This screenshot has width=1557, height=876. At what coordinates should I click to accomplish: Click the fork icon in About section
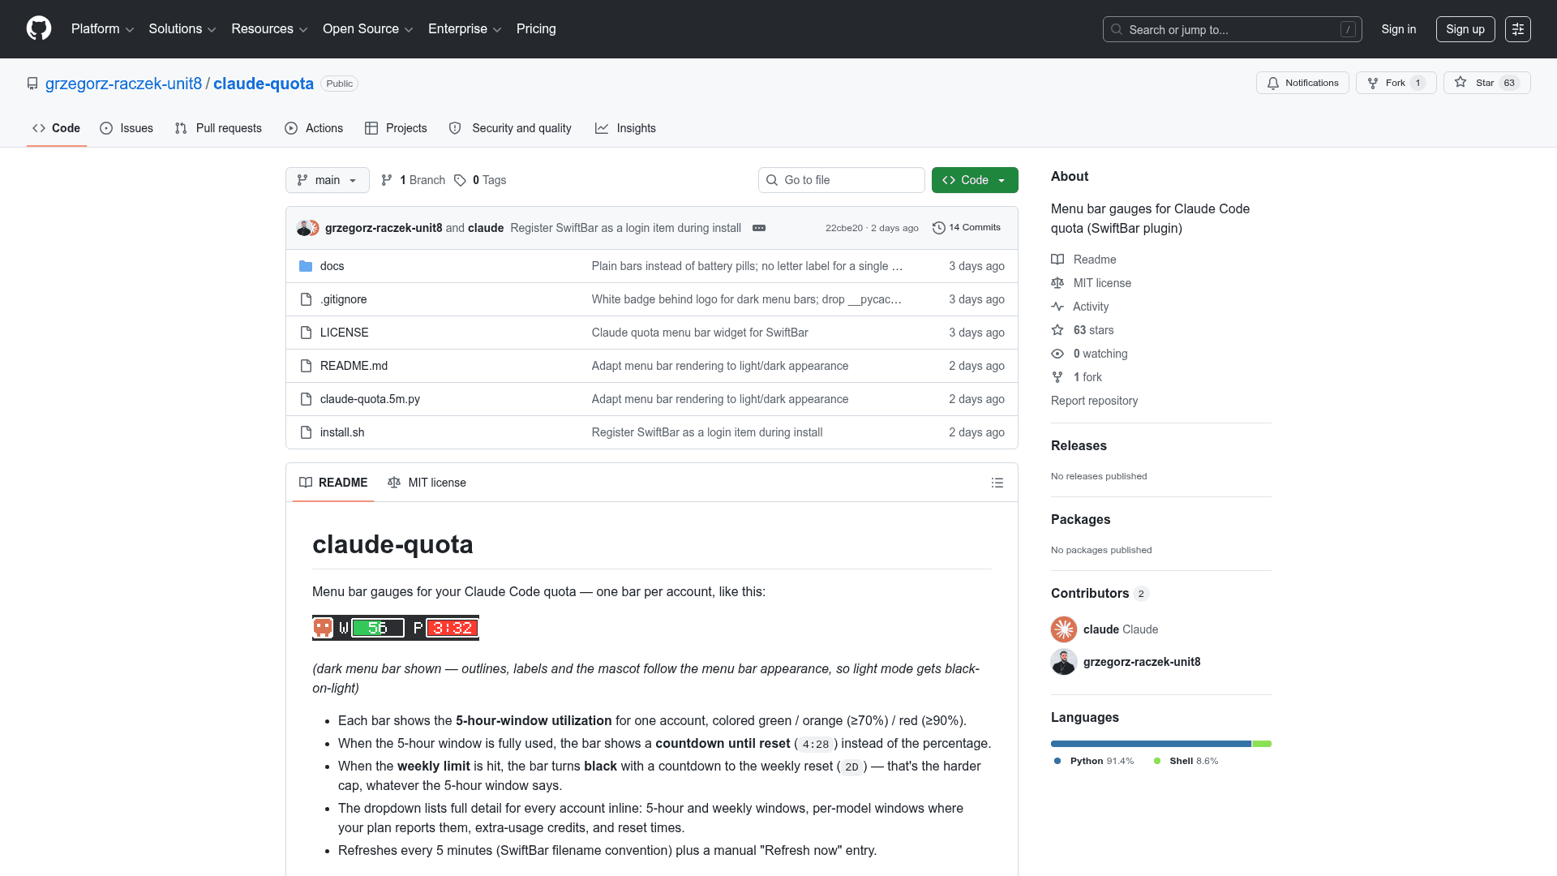pyautogui.click(x=1057, y=377)
